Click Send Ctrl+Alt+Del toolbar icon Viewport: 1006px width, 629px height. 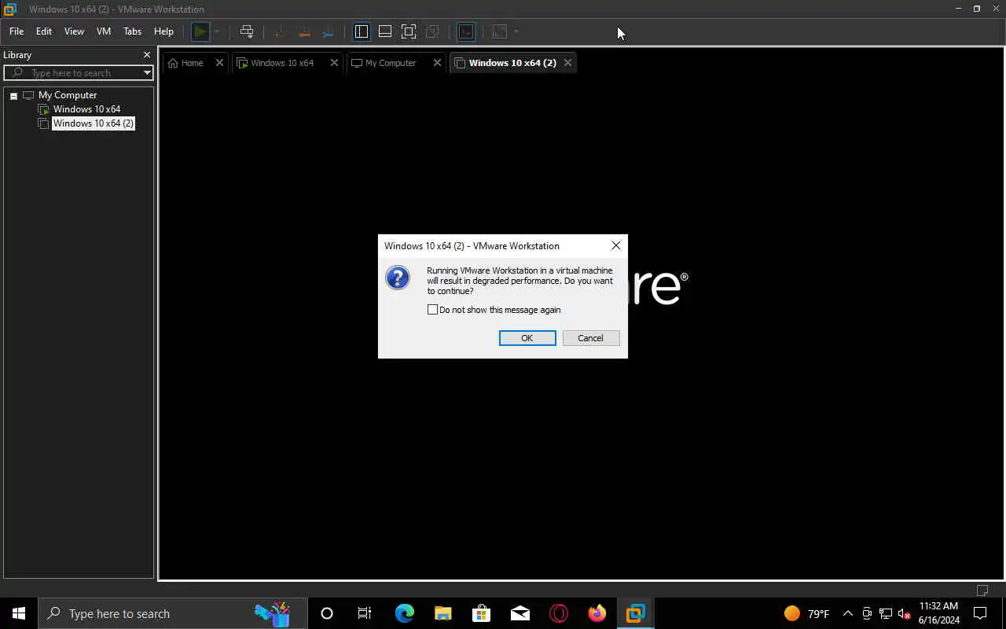[247, 31]
